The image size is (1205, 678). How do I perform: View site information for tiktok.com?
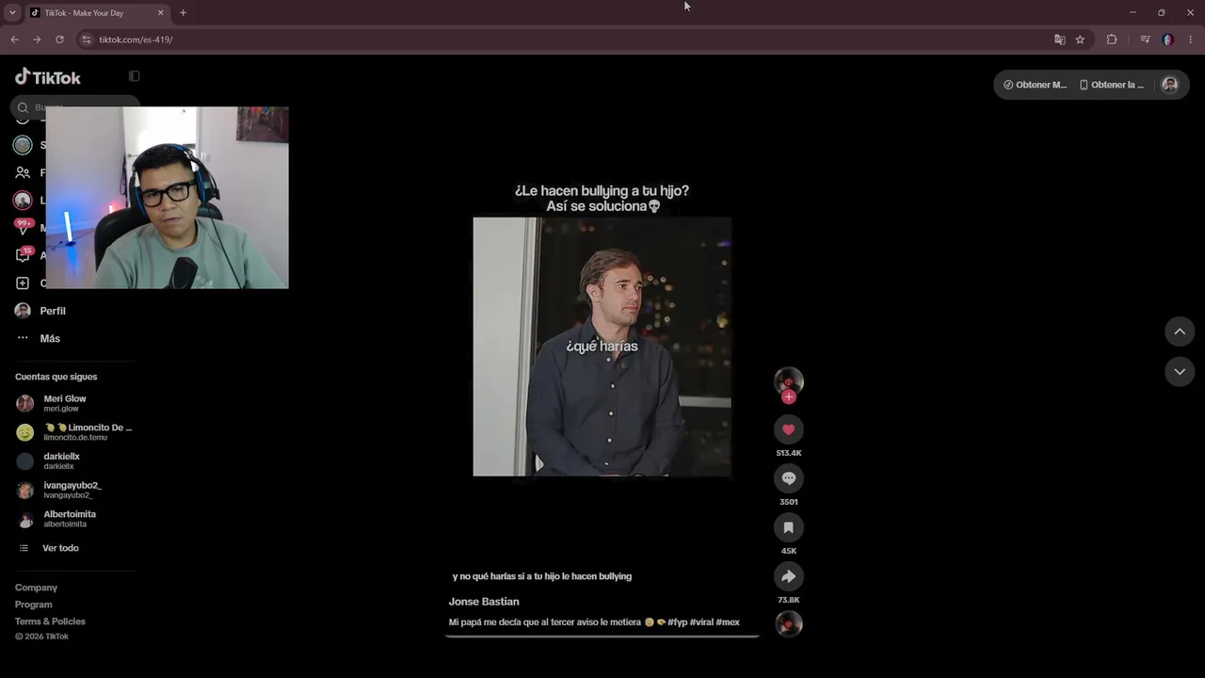click(87, 40)
